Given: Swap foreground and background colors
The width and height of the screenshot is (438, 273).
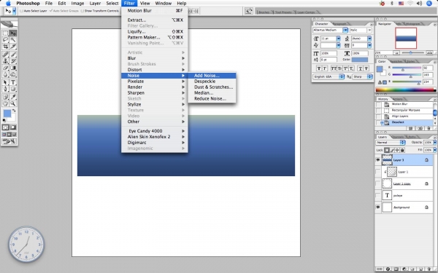Looking at the screenshot, I should click(14, 111).
